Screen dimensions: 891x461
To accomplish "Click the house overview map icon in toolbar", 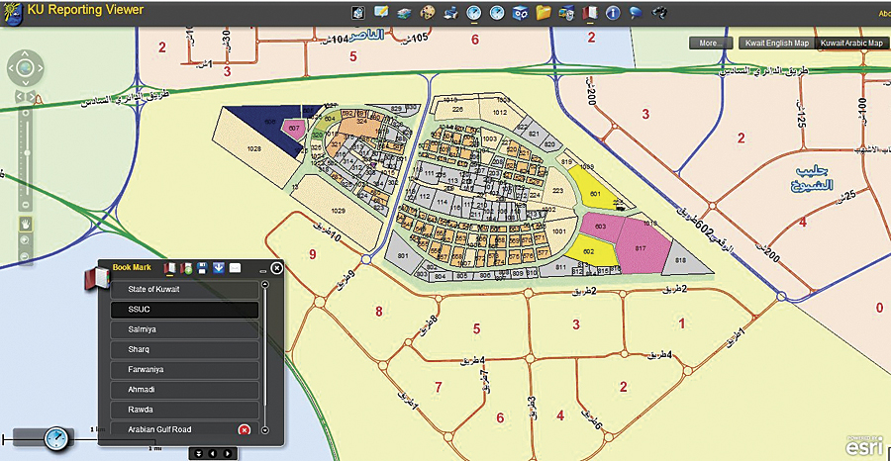I will pos(358,13).
